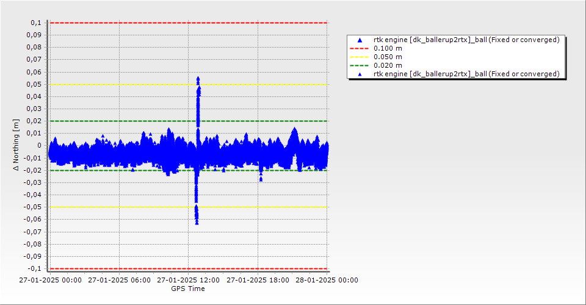Image resolution: width=586 pixels, height=305 pixels.
Task: Select the green 0.020 m legend entry
Action: [388, 65]
